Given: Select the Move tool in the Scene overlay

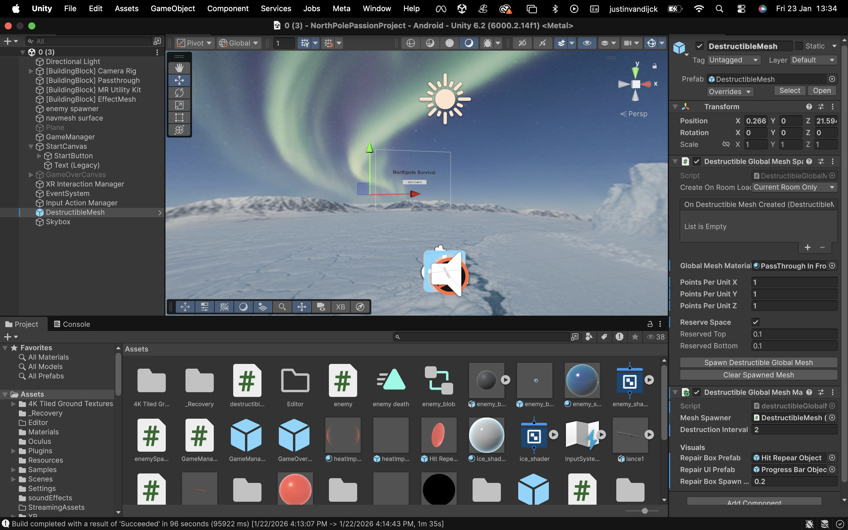Looking at the screenshot, I should (179, 80).
